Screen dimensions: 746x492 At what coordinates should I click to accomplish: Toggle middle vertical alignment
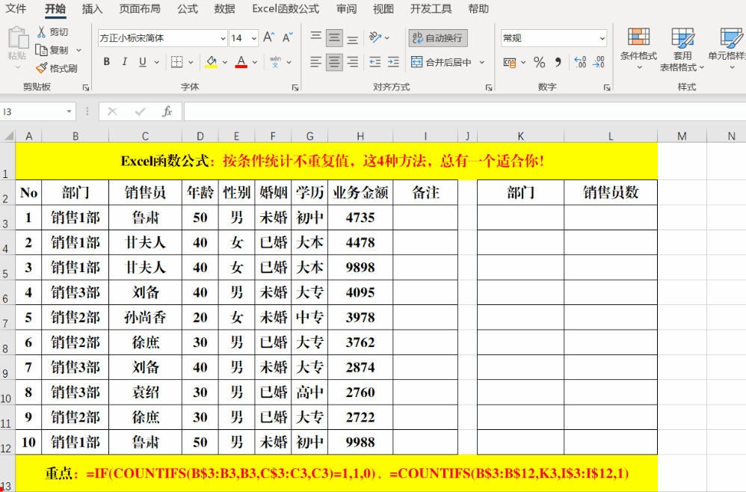tap(334, 37)
